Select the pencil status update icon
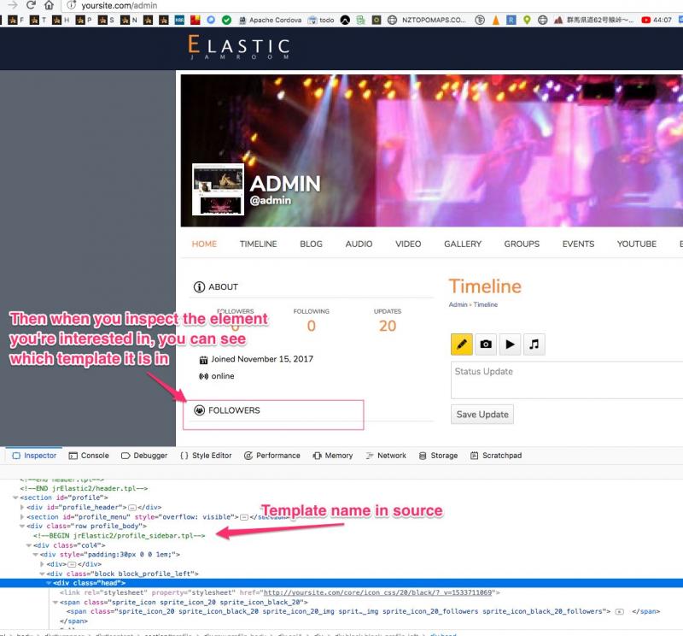Viewport: 683px width, 636px height. (x=462, y=344)
